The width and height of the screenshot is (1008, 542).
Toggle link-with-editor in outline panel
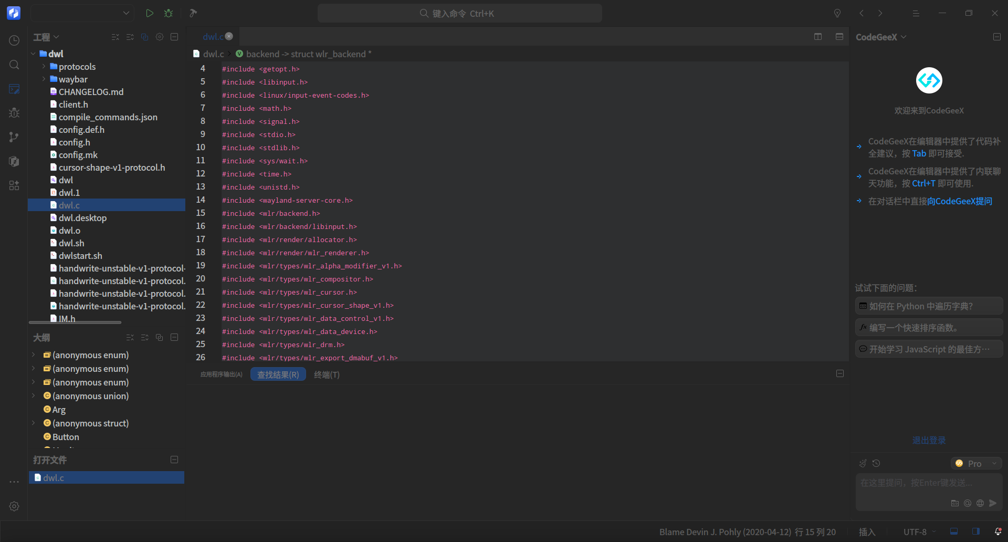point(160,337)
